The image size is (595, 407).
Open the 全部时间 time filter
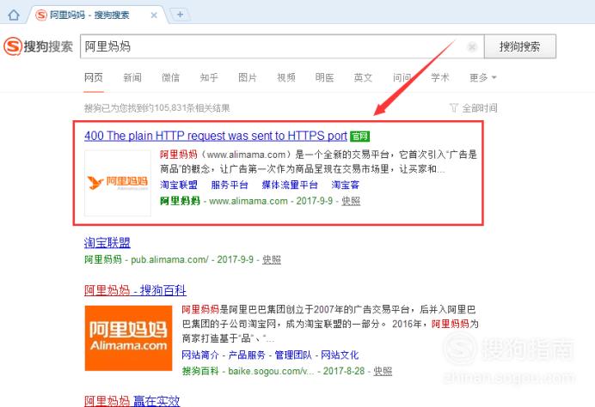(474, 108)
